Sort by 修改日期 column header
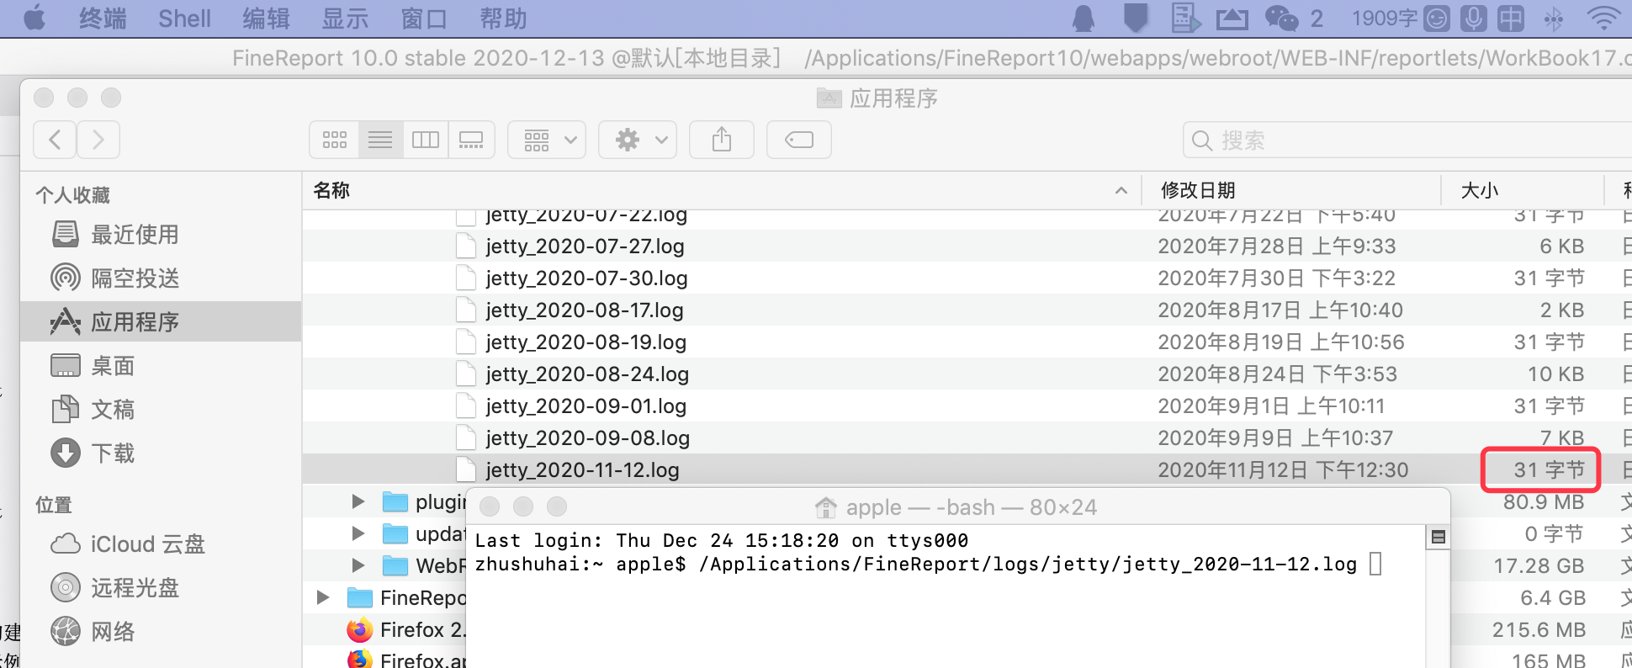Image resolution: width=1632 pixels, height=668 pixels. (x=1291, y=191)
